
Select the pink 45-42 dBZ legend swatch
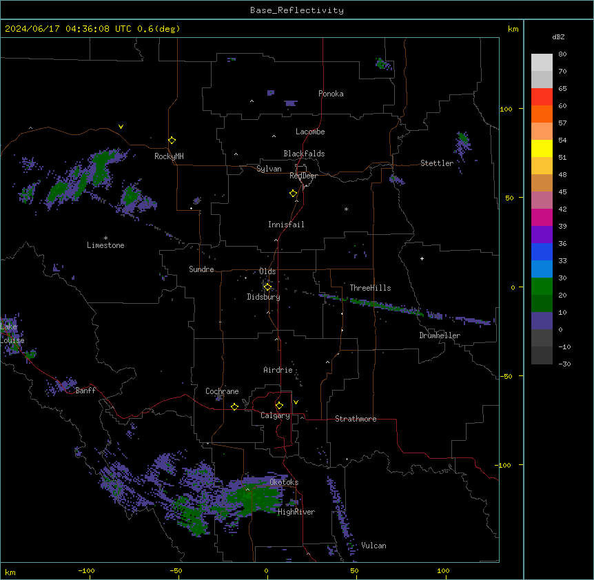542,200
